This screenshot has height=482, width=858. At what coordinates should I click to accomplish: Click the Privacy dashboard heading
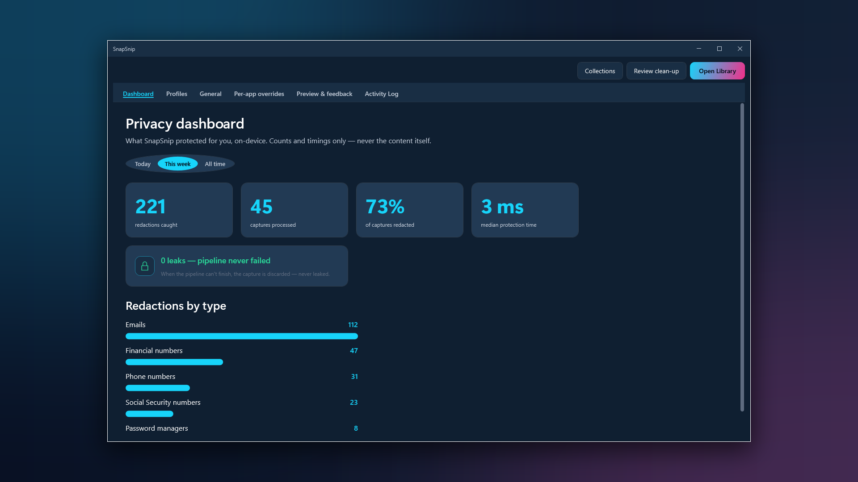(x=185, y=124)
